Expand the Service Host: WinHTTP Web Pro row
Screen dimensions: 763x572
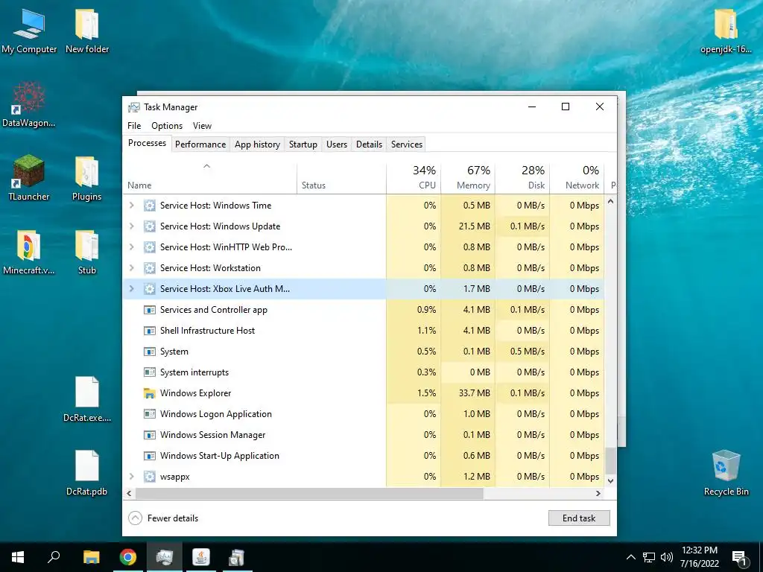(x=131, y=247)
